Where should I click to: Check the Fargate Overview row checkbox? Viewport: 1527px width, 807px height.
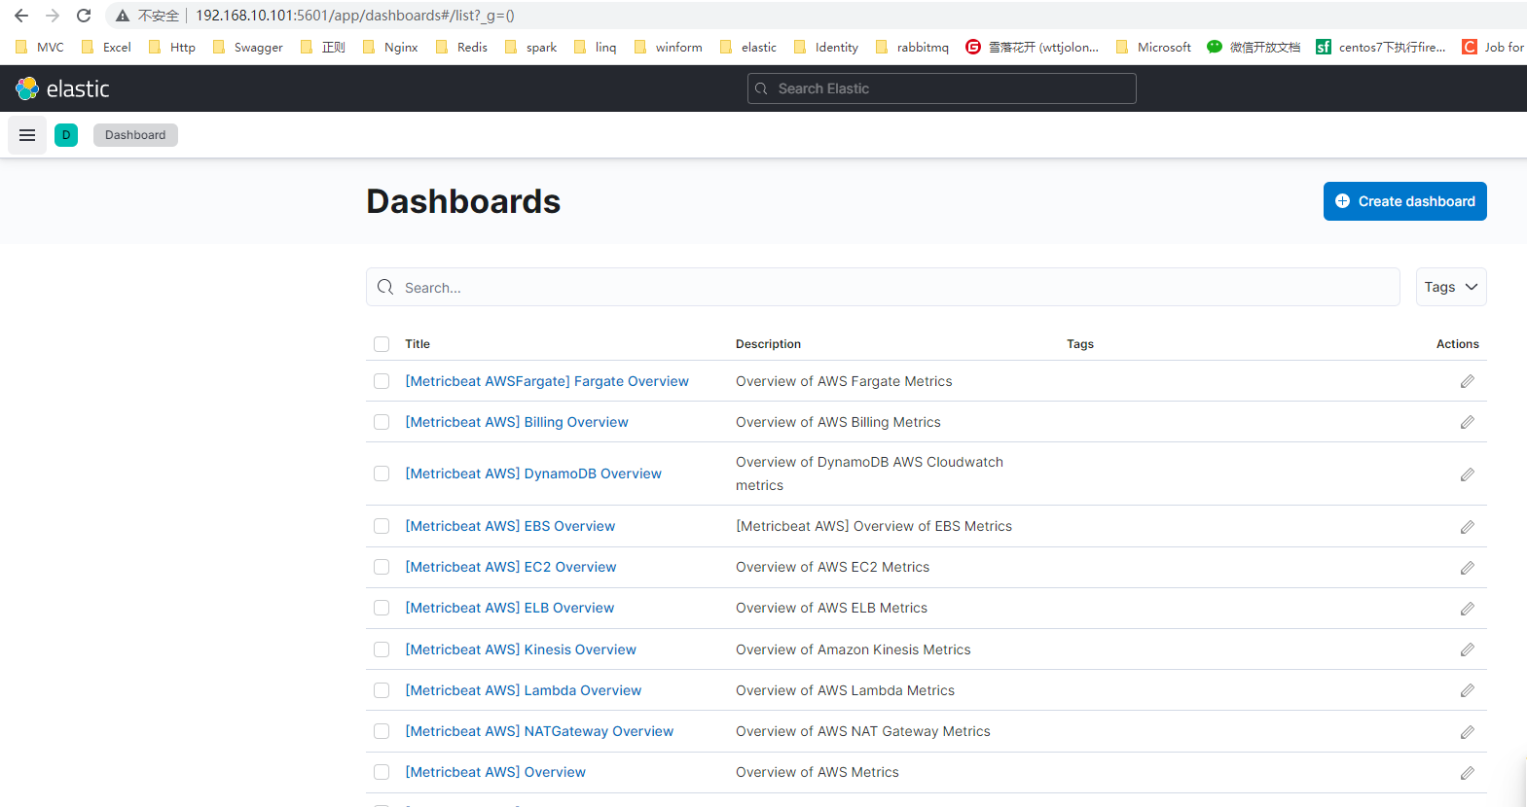(x=382, y=381)
